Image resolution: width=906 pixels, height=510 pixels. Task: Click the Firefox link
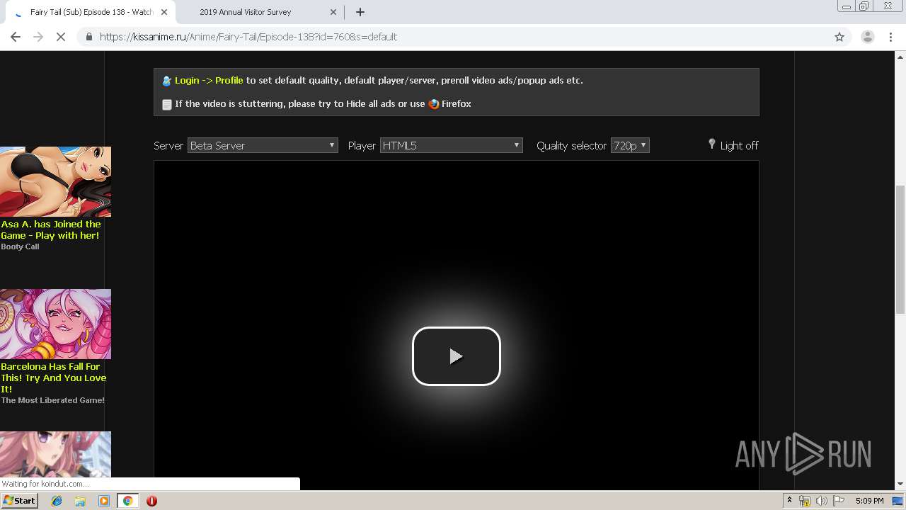coord(456,103)
